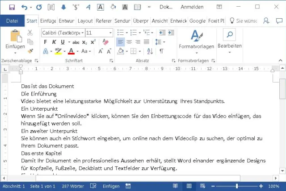Screen dimensions: 286x191
Task: Toggle strikethrough text formatting
Action: 76,42
